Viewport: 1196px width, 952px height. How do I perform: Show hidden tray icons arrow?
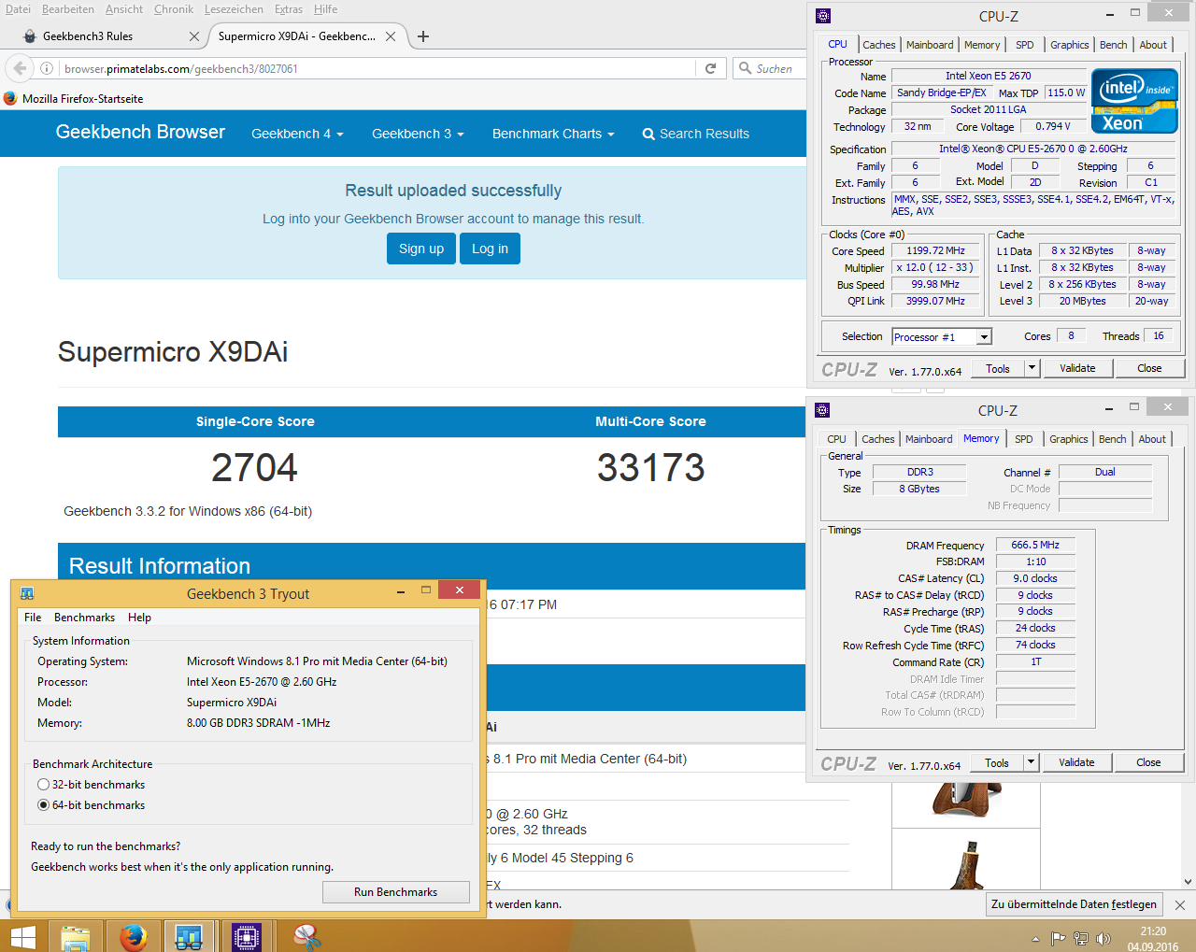[x=1035, y=939]
